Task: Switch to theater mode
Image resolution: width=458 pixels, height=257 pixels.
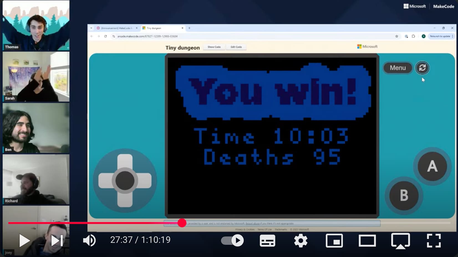Action: tap(367, 241)
